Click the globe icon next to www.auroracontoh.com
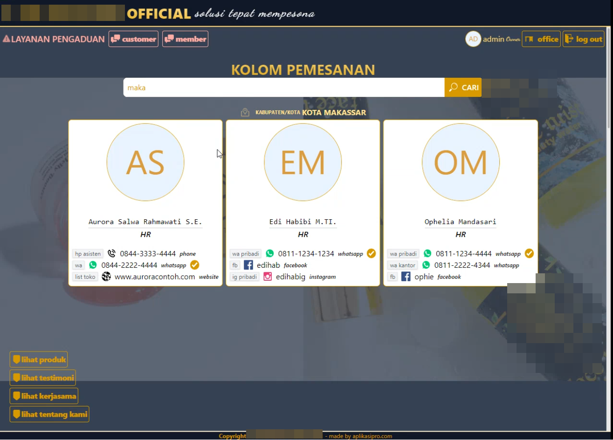Screen dimensions: 613x440 pos(106,277)
